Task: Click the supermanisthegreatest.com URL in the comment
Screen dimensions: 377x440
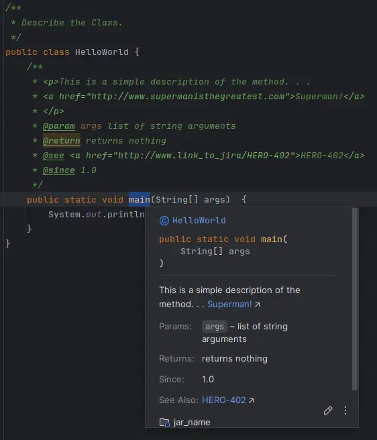Action: click(188, 97)
